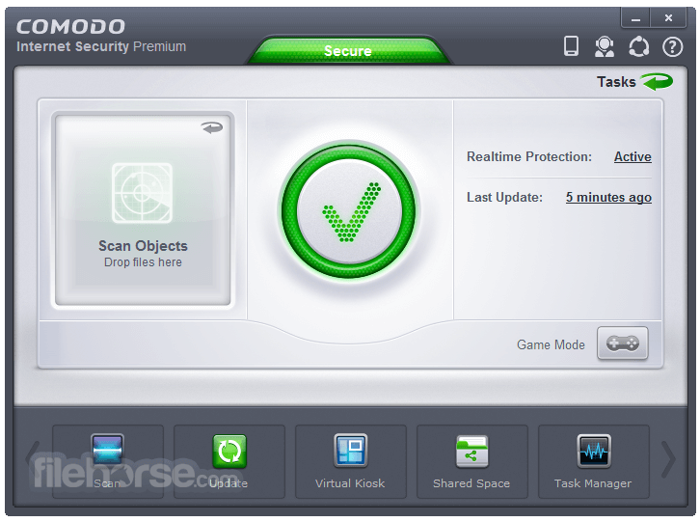This screenshot has height=522, width=700.
Task: Click the Active realtime protection link
Action: point(633,157)
